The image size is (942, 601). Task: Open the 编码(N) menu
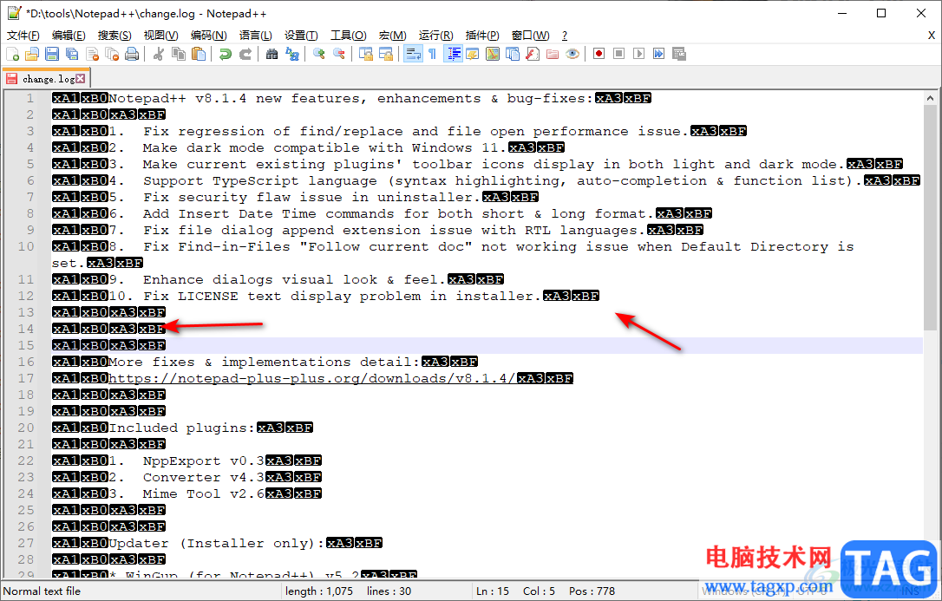pyautogui.click(x=208, y=36)
